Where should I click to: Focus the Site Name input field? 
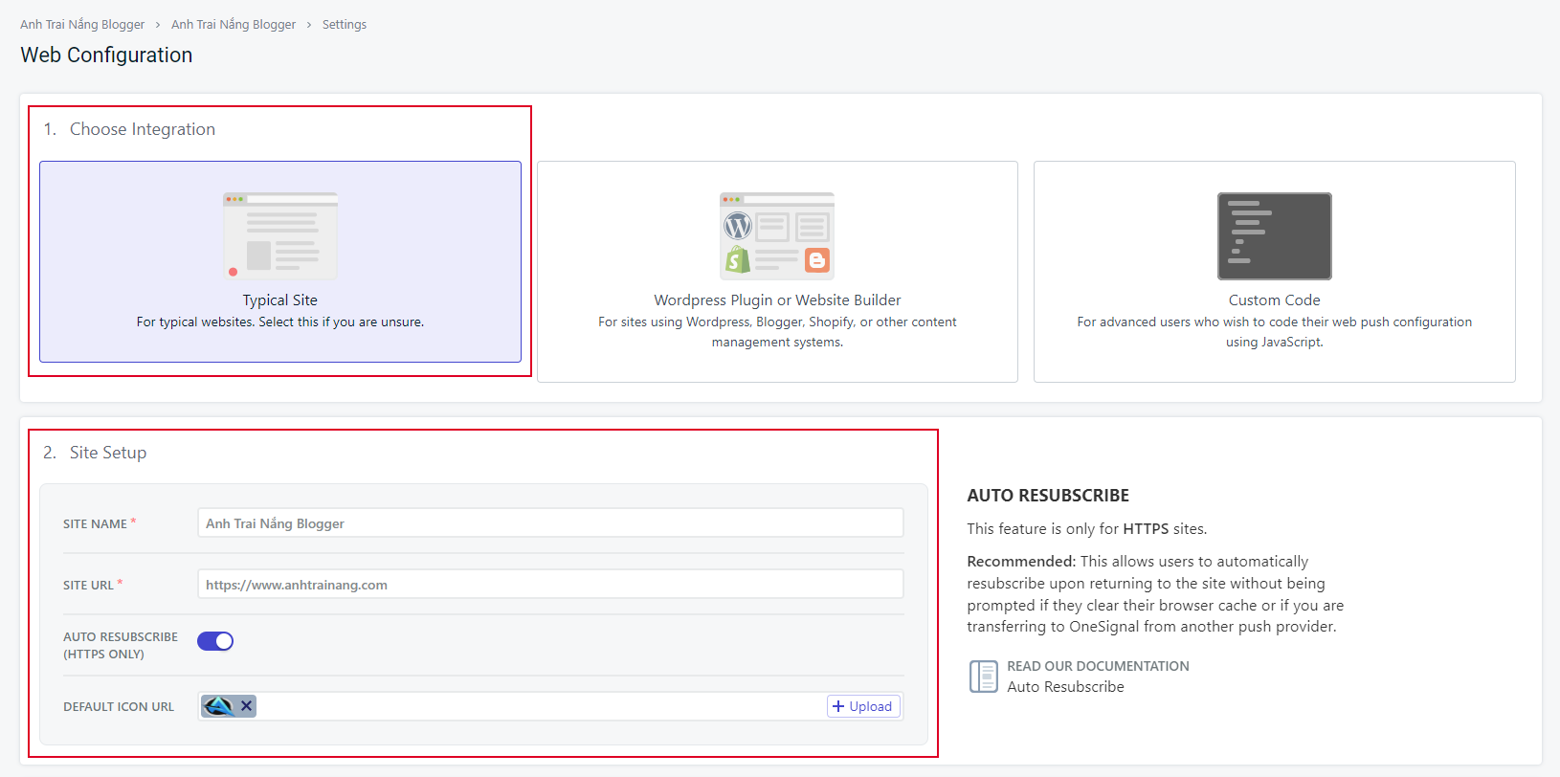[550, 523]
